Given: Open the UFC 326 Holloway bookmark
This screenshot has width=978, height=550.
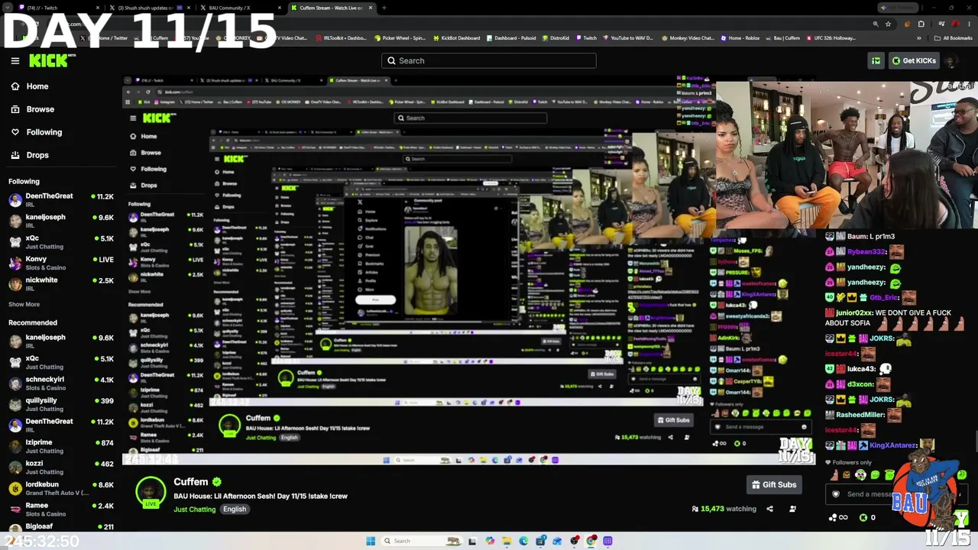Looking at the screenshot, I should [x=830, y=37].
